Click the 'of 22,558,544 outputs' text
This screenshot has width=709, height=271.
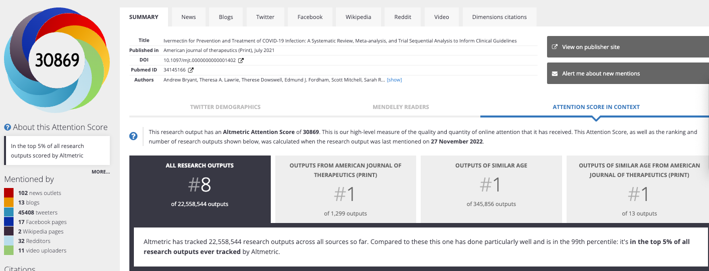coord(200,204)
